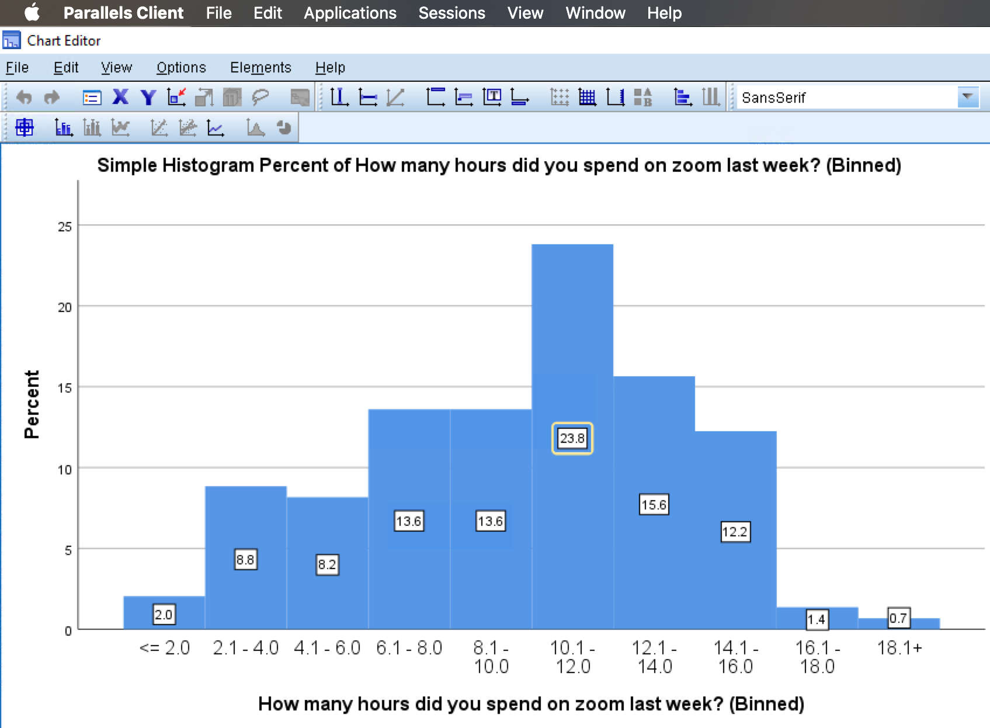
Task: Click the grayed vertical bars icon beside transpose
Action: pyautogui.click(x=711, y=97)
